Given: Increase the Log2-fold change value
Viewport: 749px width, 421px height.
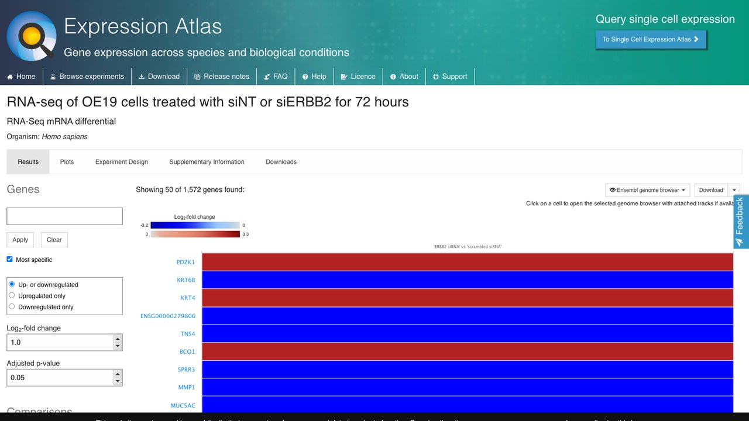Looking at the screenshot, I should (x=118, y=339).
